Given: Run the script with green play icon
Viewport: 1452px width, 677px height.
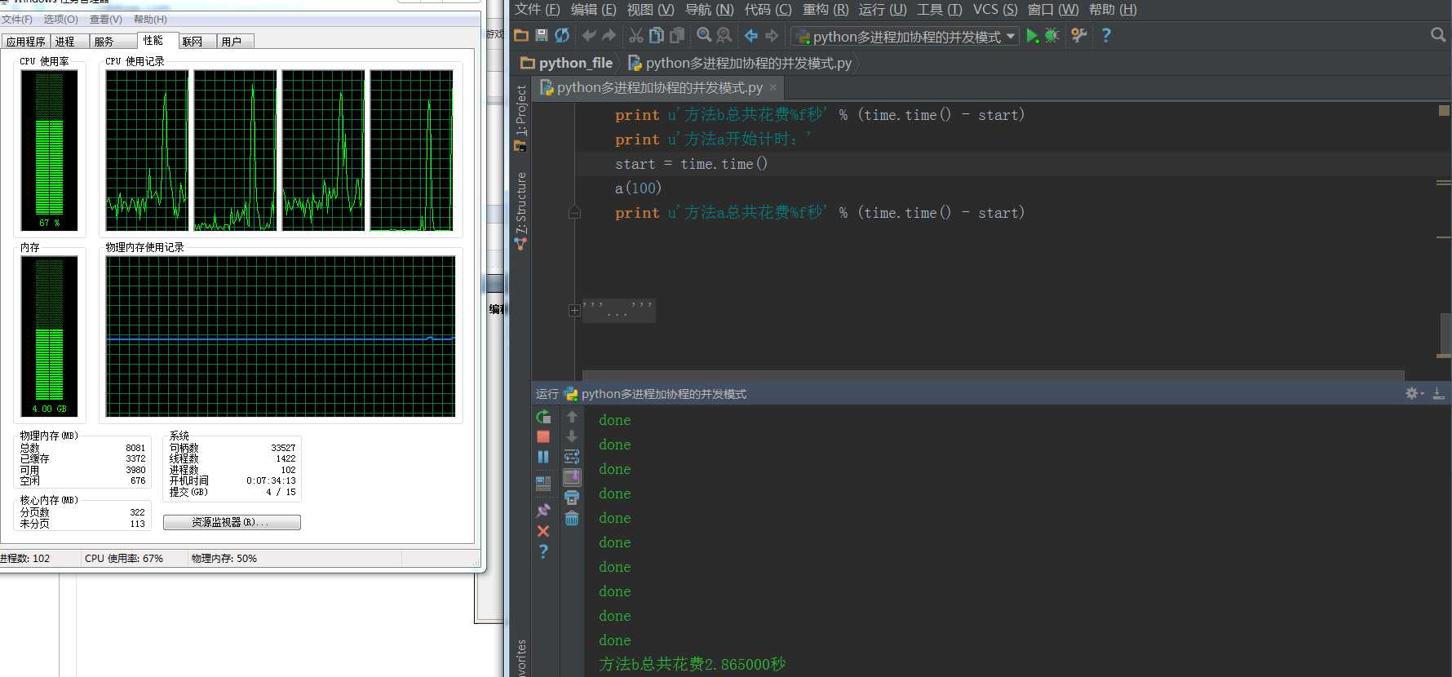Looking at the screenshot, I should (x=1032, y=35).
